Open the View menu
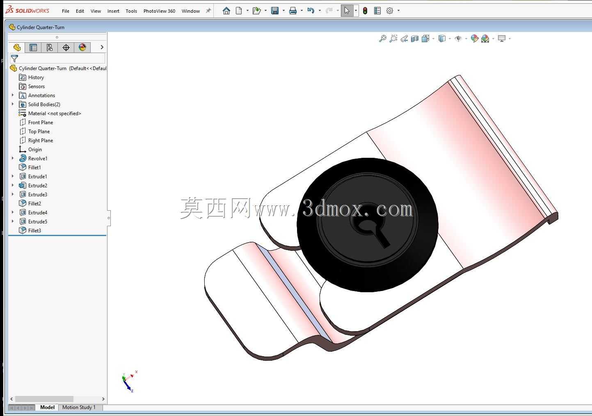The width and height of the screenshot is (592, 416). point(96,11)
